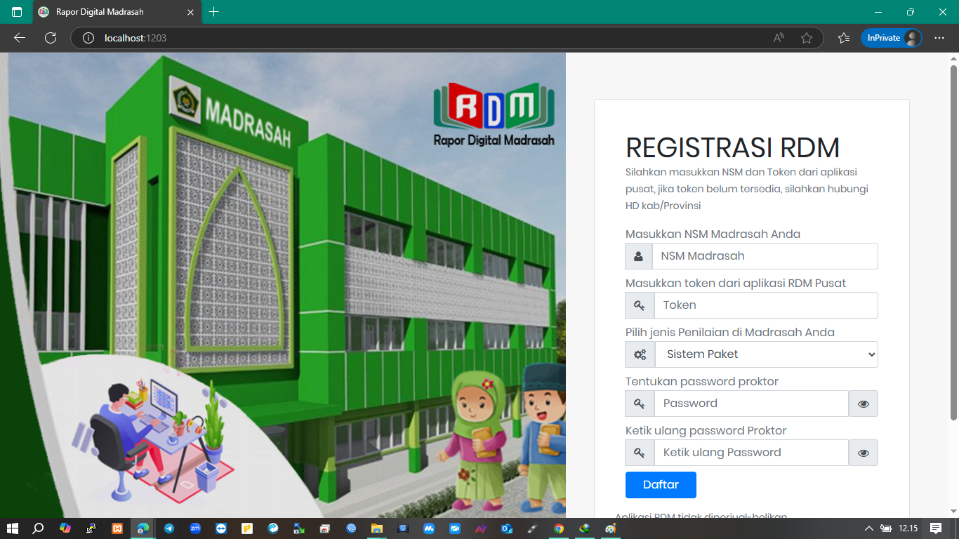The image size is (959, 539).
Task: Click the gears icon beside Sistem Paket
Action: (x=640, y=354)
